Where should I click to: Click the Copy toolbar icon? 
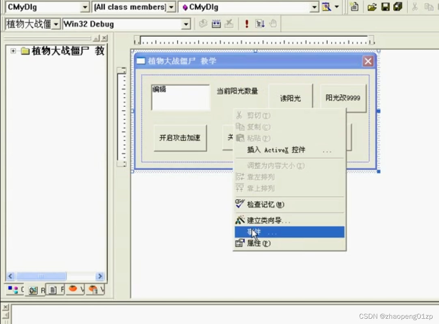(428, 7)
